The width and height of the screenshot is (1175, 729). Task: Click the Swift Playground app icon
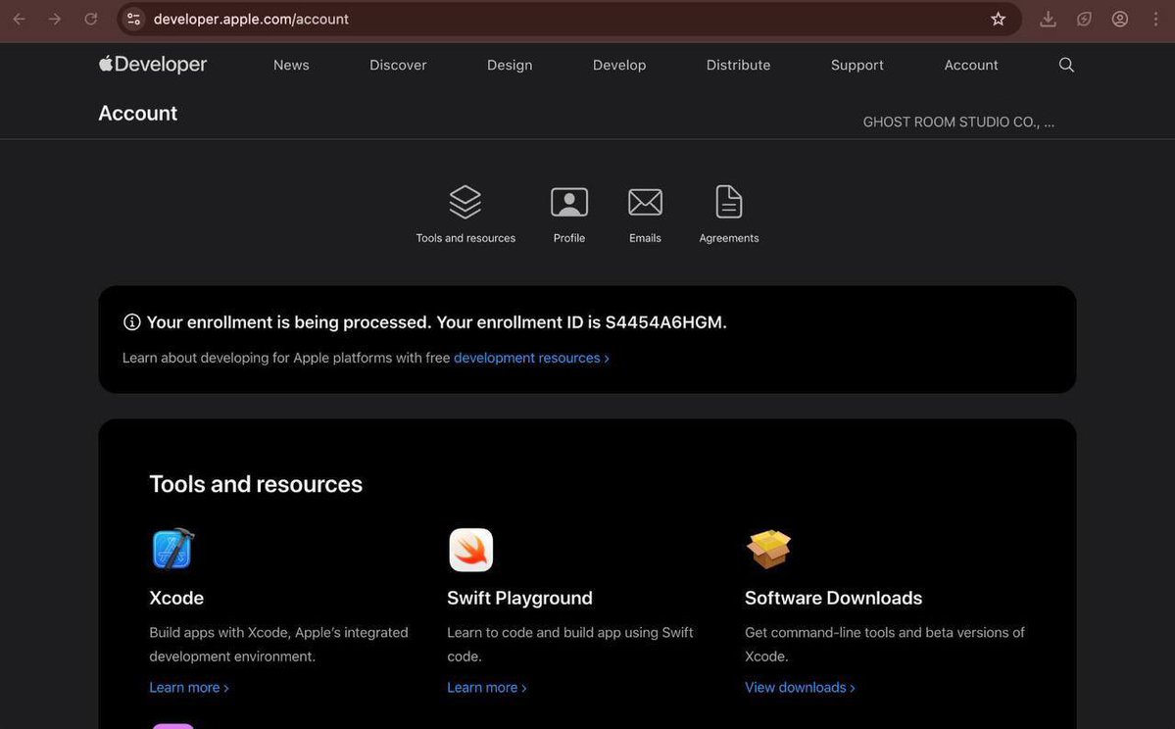tap(470, 549)
